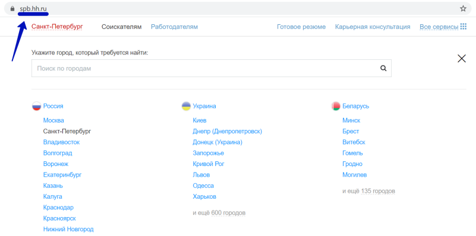This screenshot has width=476, height=236.
Task: Open the Украина country link
Action: click(204, 106)
